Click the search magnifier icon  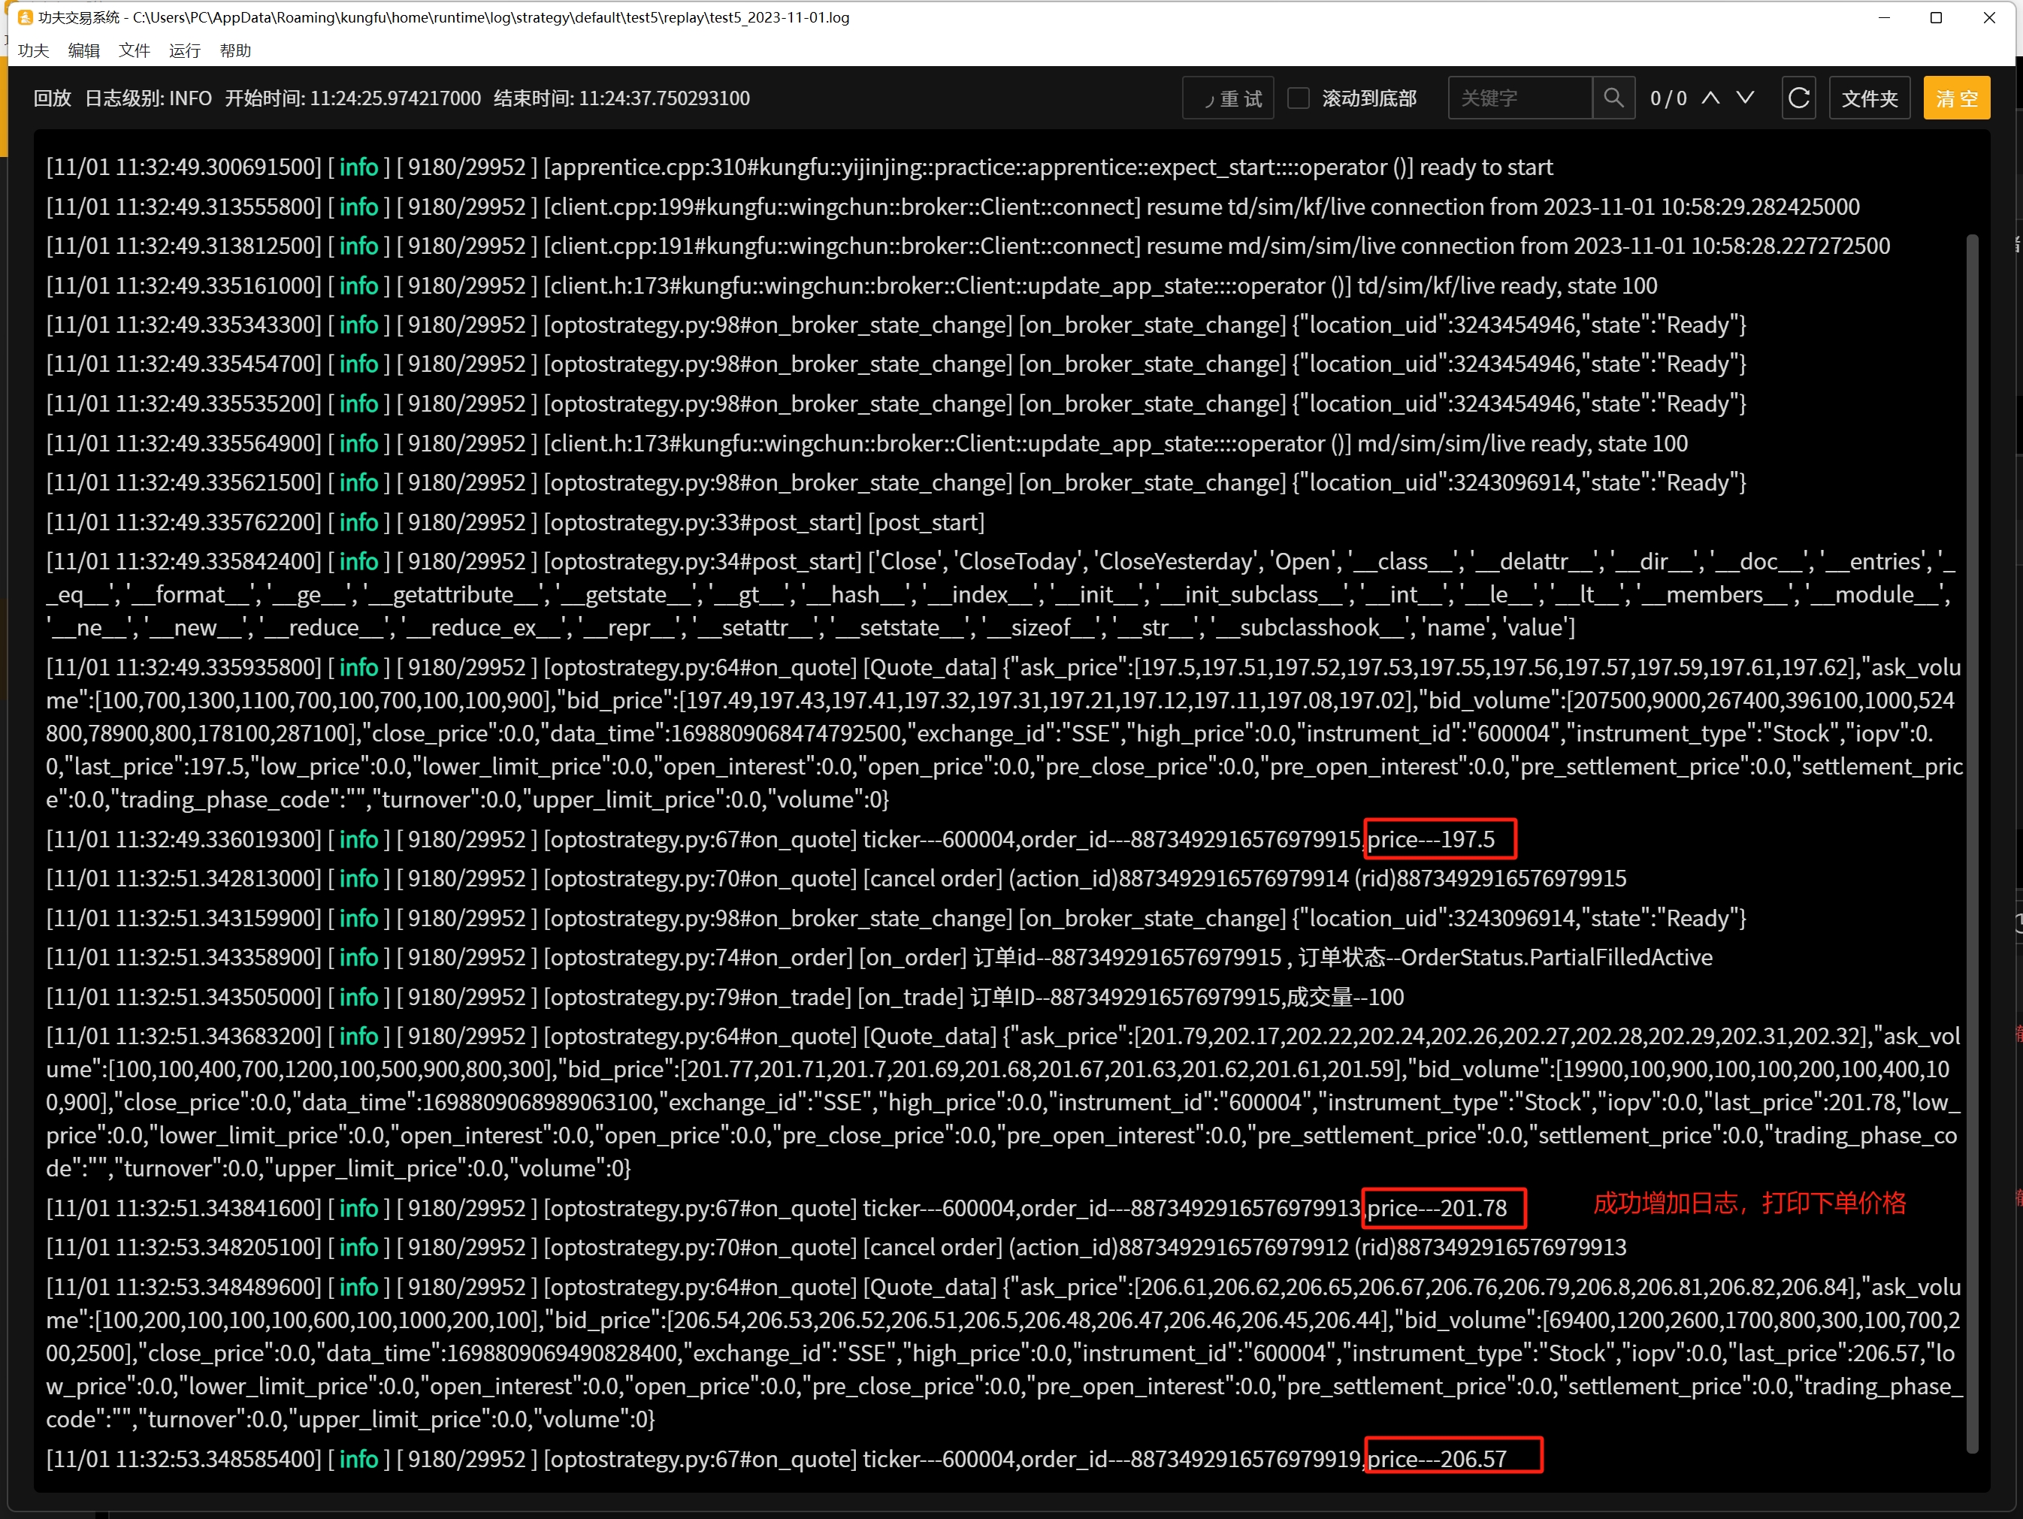pos(1613,98)
